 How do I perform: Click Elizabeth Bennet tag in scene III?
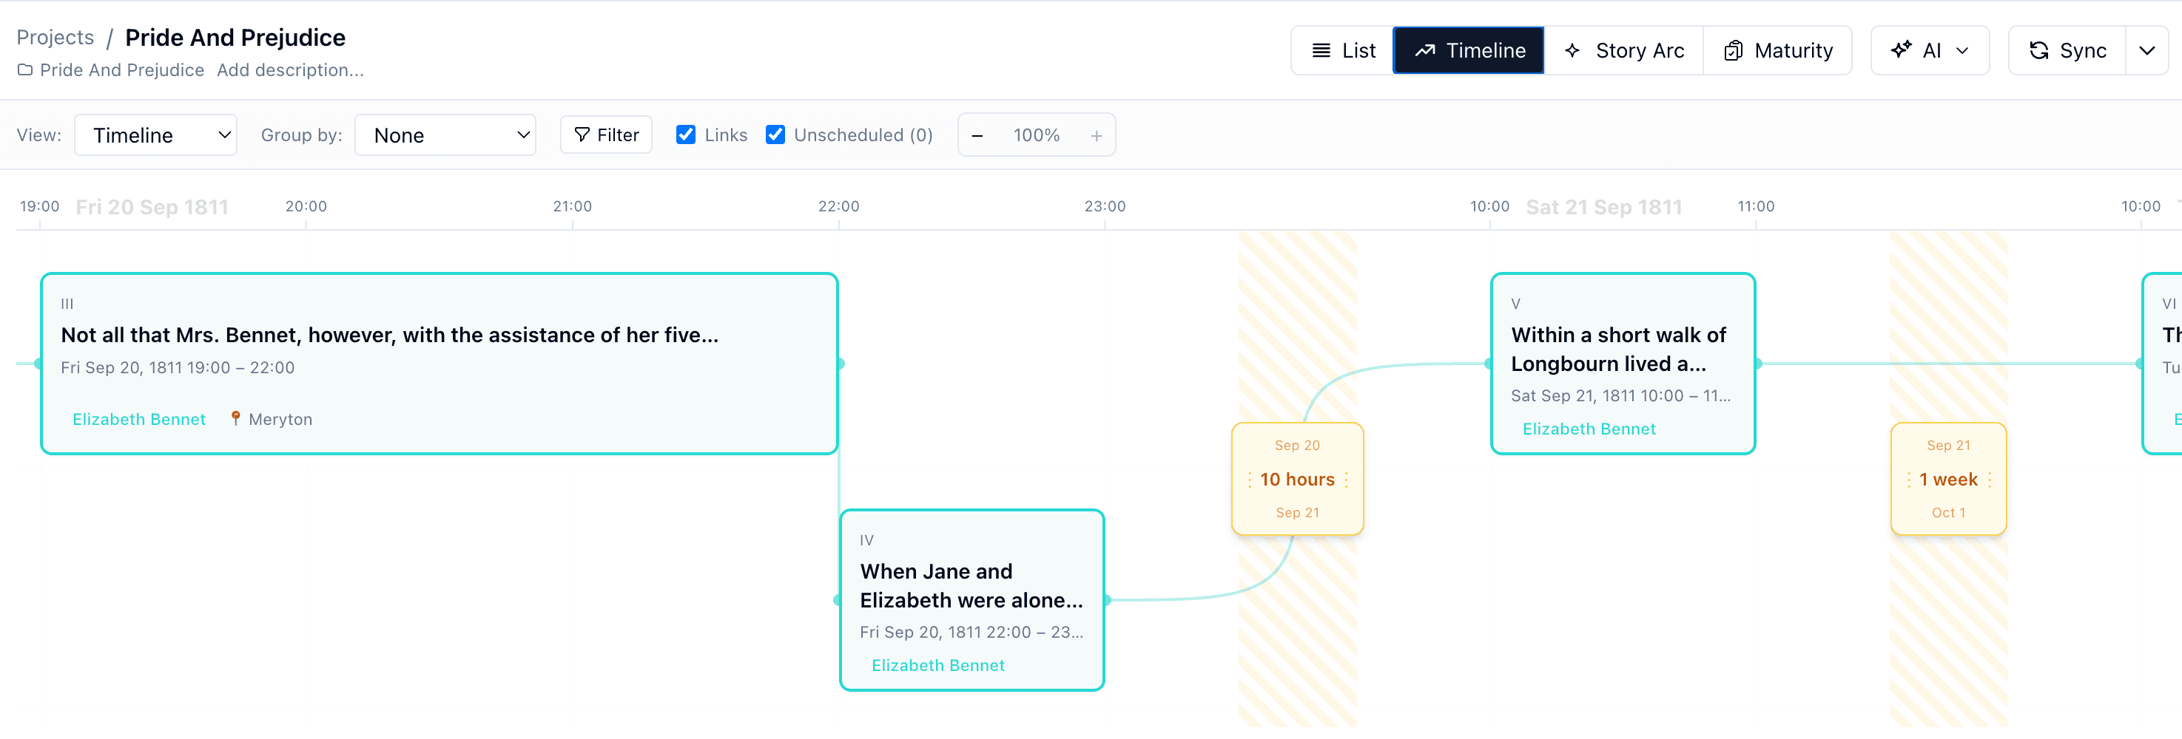pyautogui.click(x=139, y=420)
